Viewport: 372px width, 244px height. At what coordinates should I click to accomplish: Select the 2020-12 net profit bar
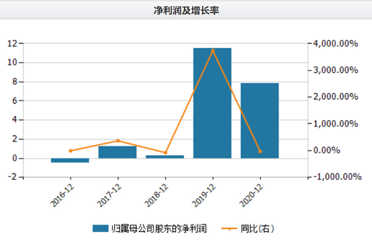click(260, 121)
